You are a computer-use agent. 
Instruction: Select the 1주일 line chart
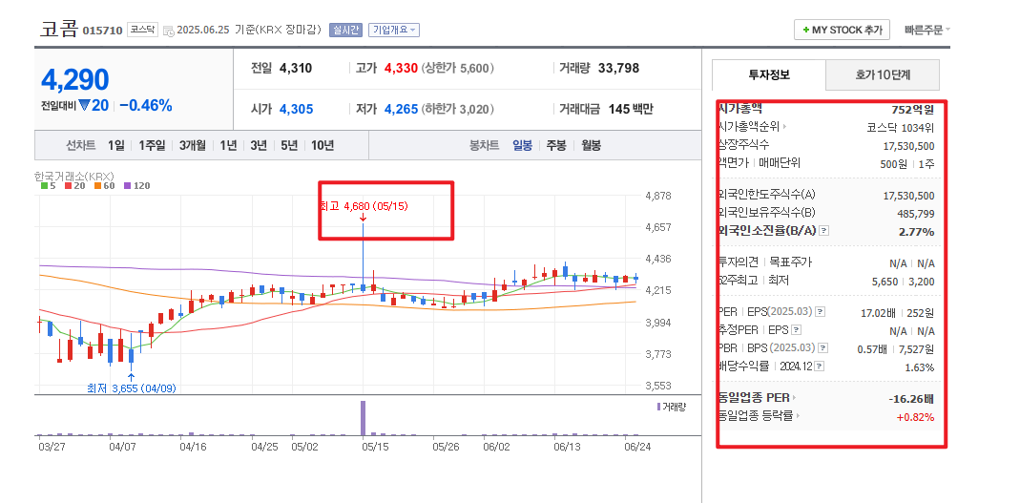pos(152,145)
